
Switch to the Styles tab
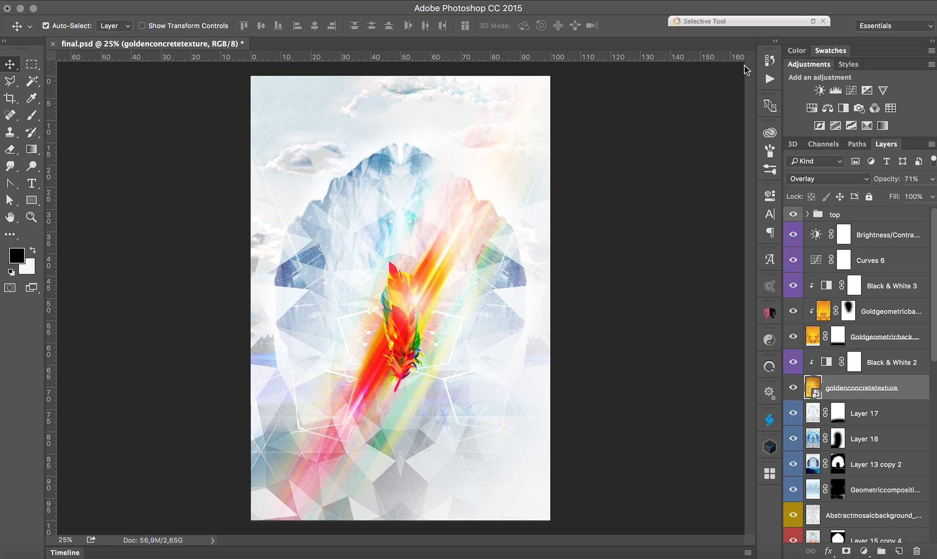pyautogui.click(x=848, y=64)
